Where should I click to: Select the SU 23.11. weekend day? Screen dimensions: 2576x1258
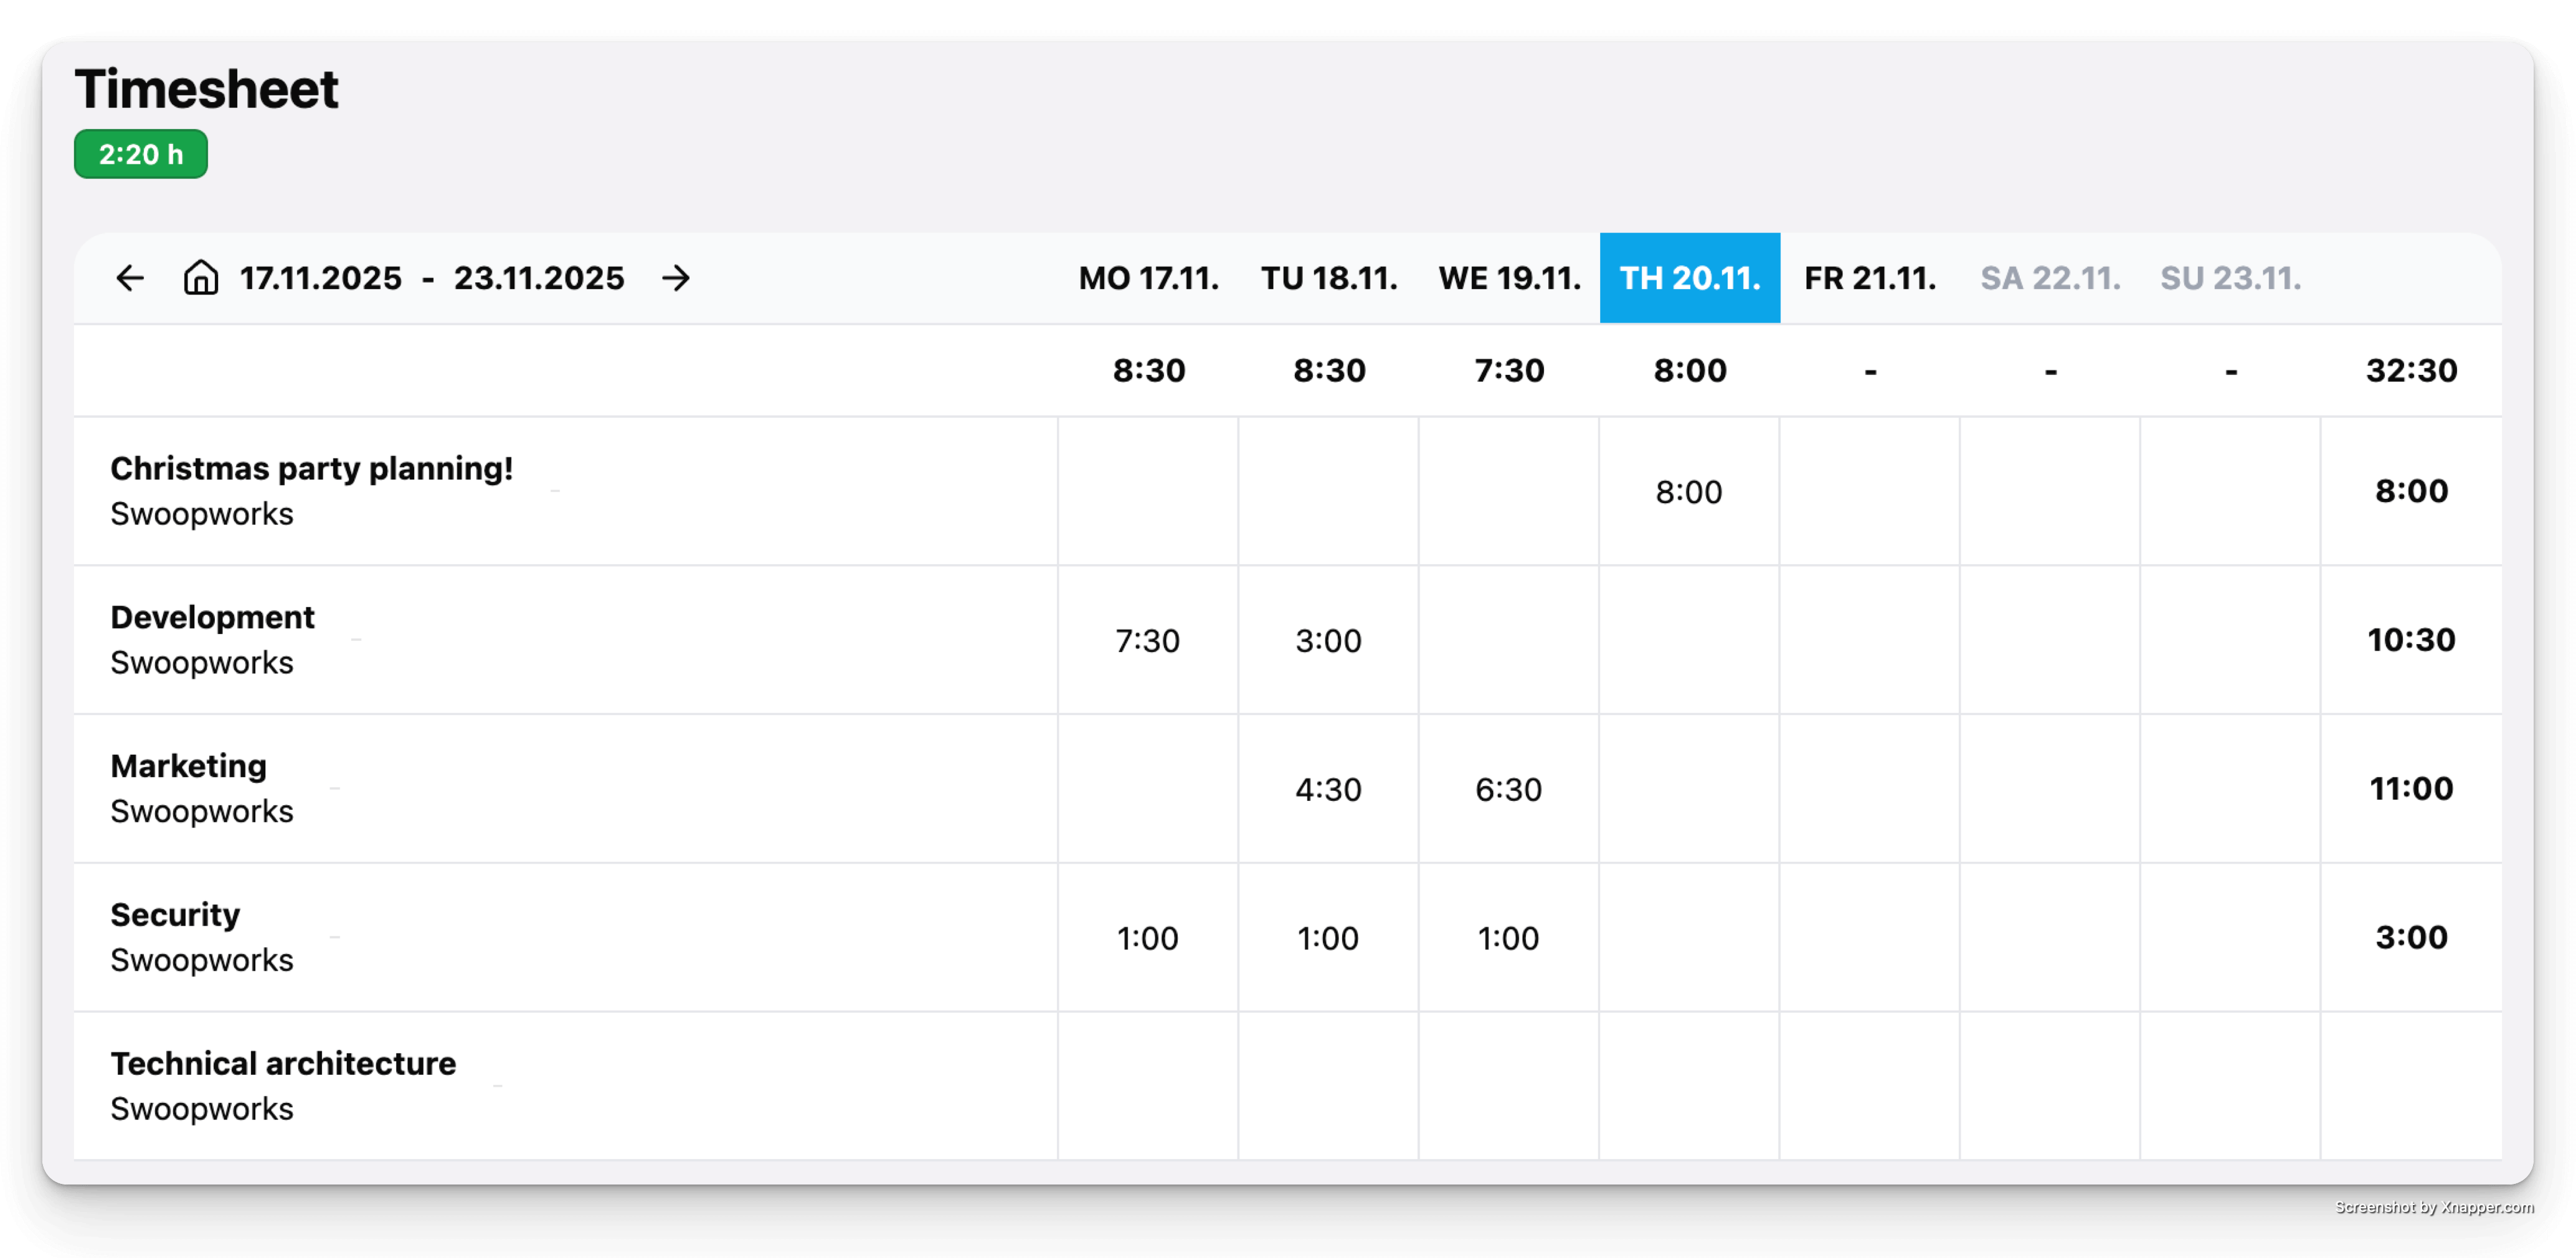pos(2230,278)
